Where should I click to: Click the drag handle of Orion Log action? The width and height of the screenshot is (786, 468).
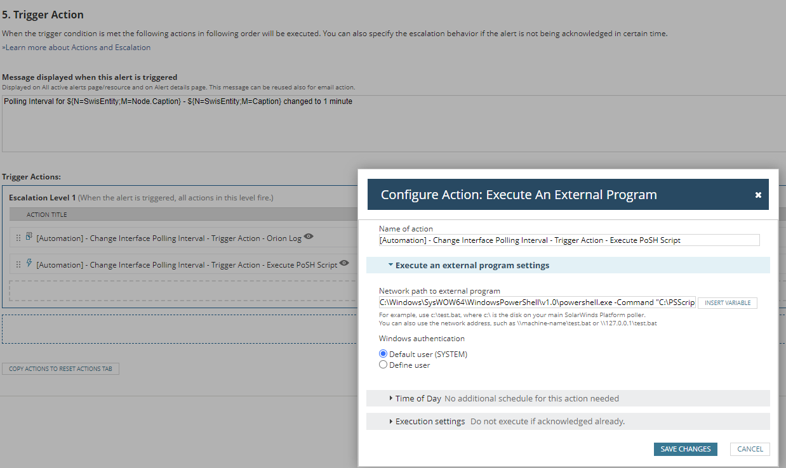pyautogui.click(x=18, y=238)
